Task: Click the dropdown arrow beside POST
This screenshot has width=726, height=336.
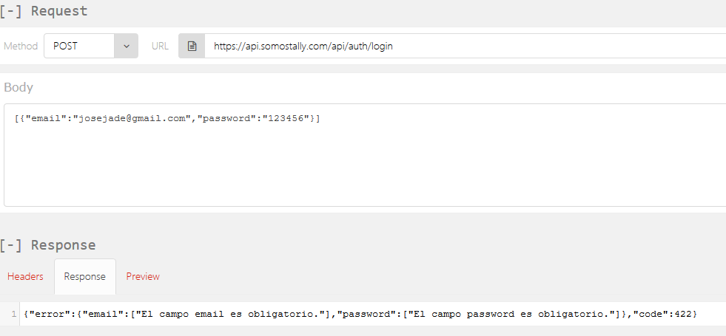Action: [127, 46]
